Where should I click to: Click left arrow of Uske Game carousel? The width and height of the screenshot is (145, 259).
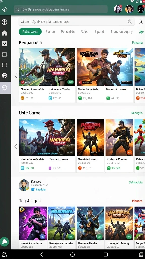(16, 146)
